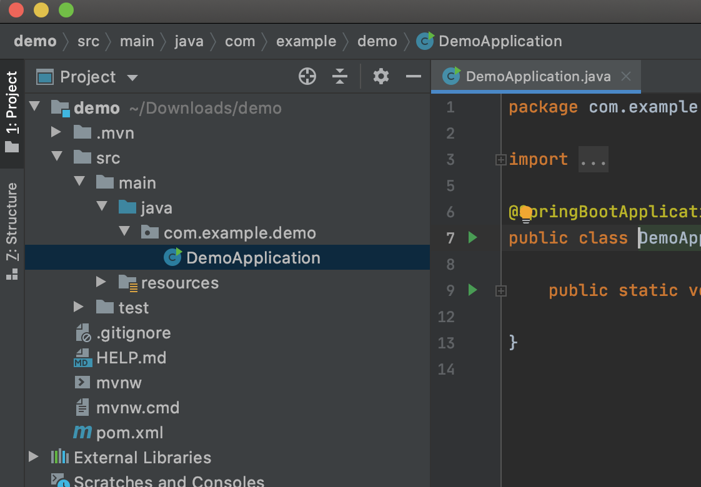This screenshot has height=487, width=701.
Task: Collapse the java folder arrow
Action: [x=102, y=206]
